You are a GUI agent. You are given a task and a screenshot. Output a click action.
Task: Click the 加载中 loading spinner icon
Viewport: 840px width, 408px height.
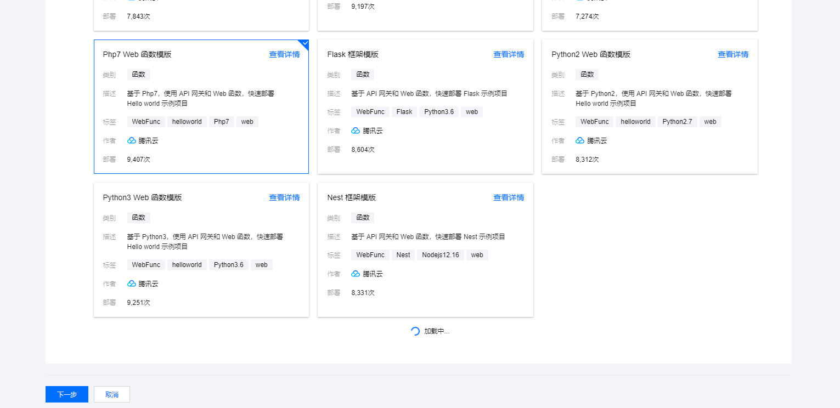(415, 331)
